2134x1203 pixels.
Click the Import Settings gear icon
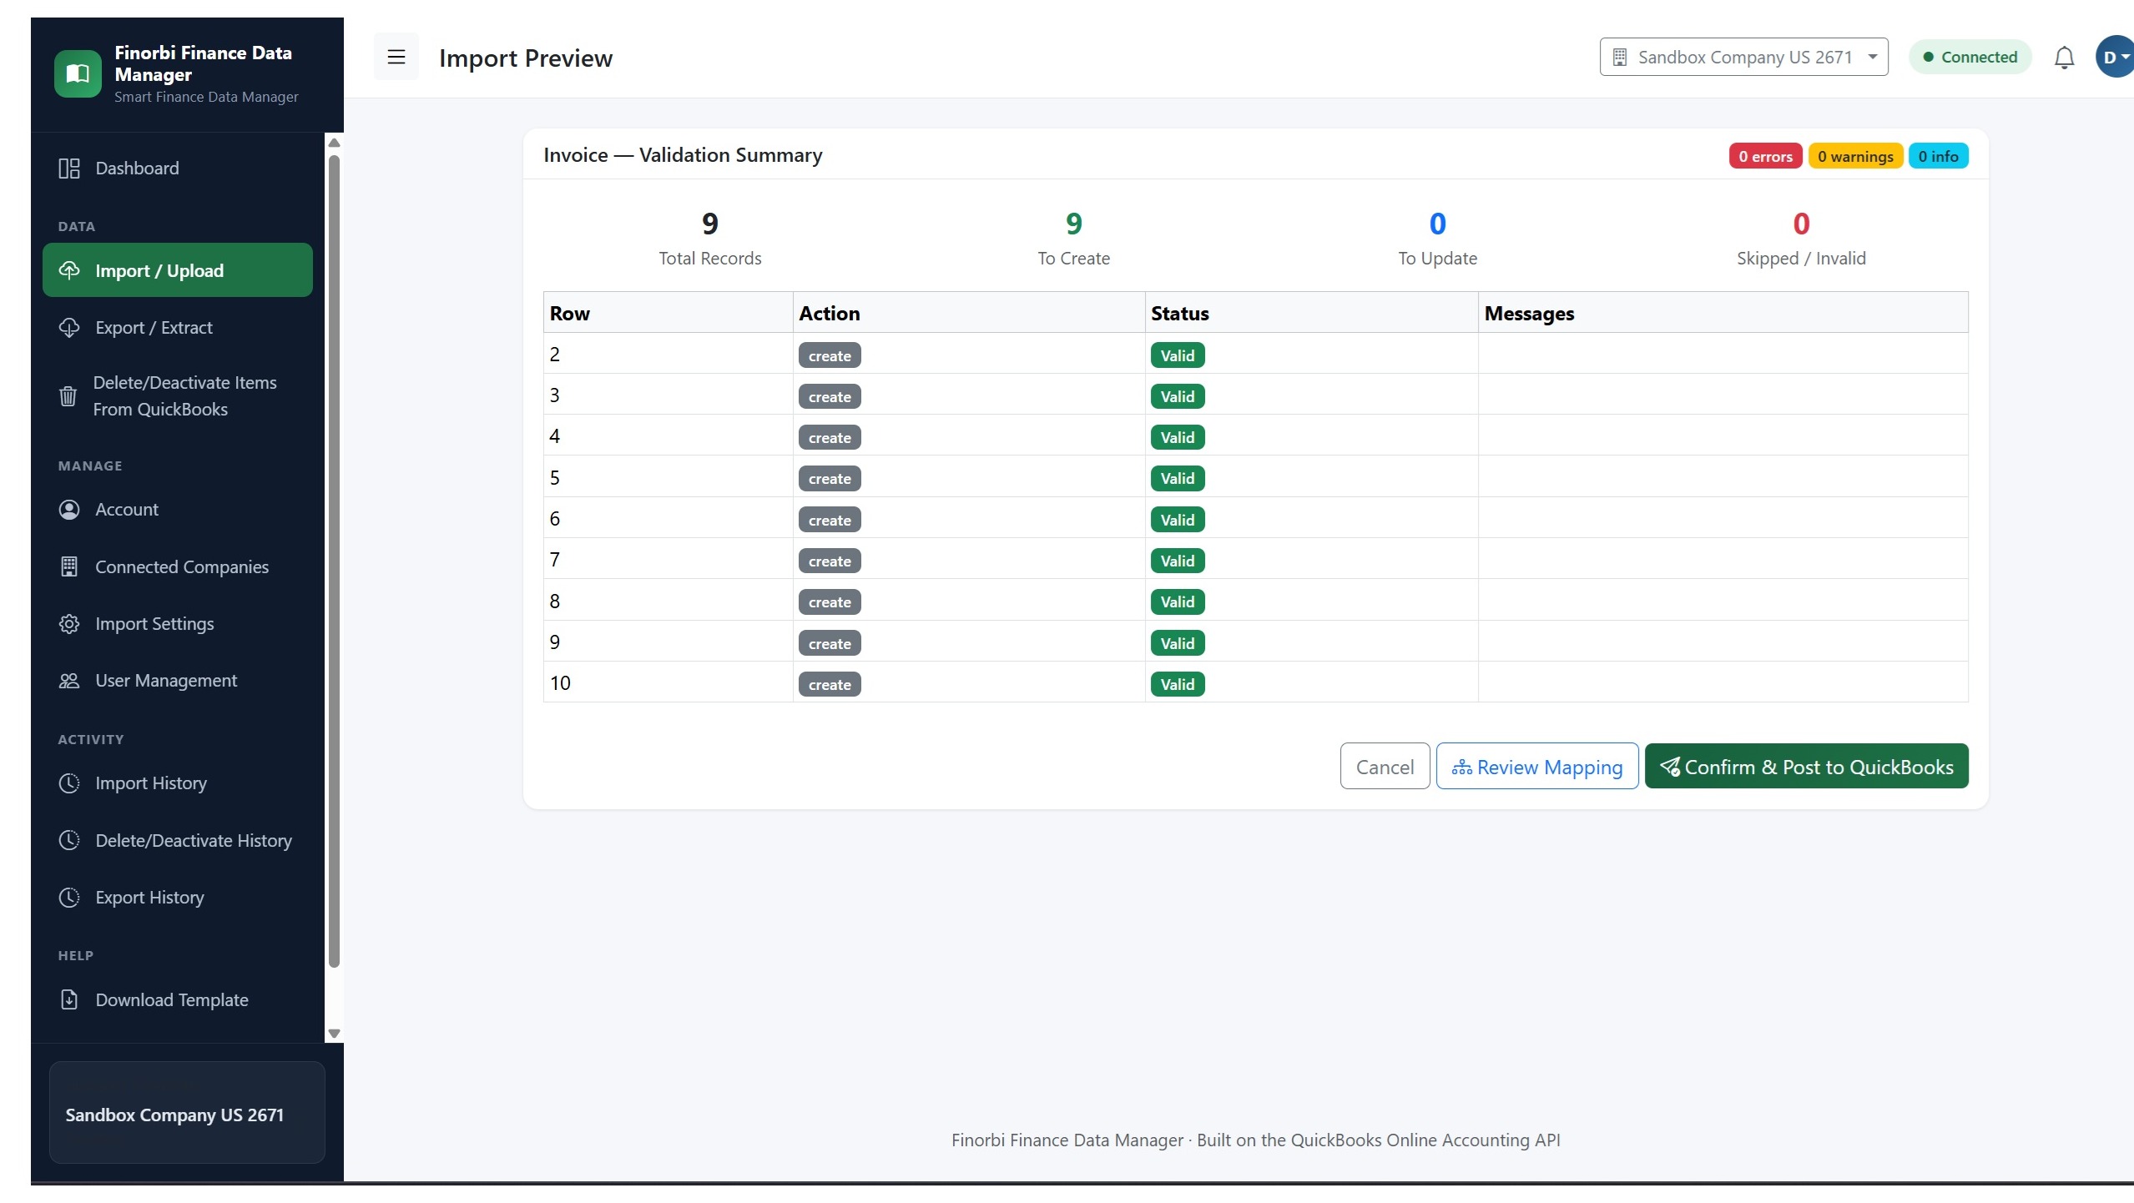[69, 624]
